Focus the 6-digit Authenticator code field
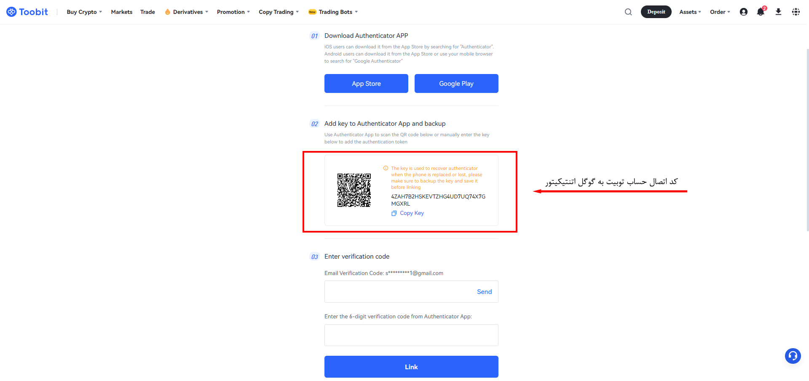 point(411,335)
